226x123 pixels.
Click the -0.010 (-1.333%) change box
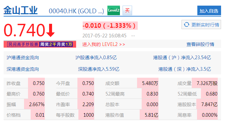110,25
